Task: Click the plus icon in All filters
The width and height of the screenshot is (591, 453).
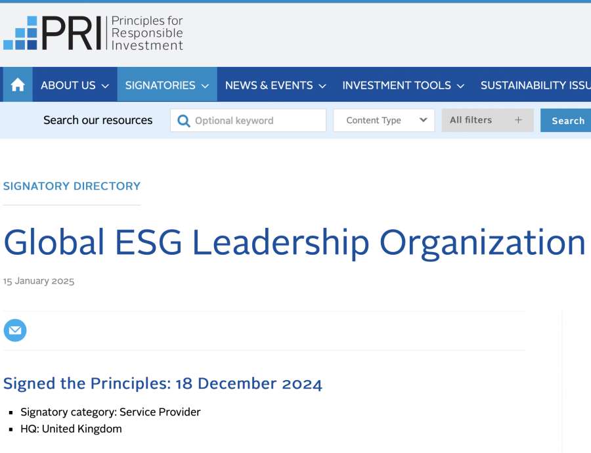Action: [x=519, y=120]
